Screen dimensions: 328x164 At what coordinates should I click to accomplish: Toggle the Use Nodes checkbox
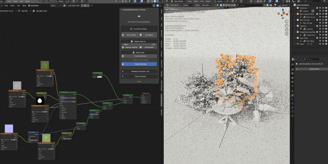click(29, 5)
